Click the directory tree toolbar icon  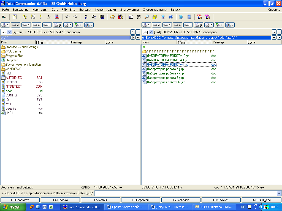coord(15,17)
